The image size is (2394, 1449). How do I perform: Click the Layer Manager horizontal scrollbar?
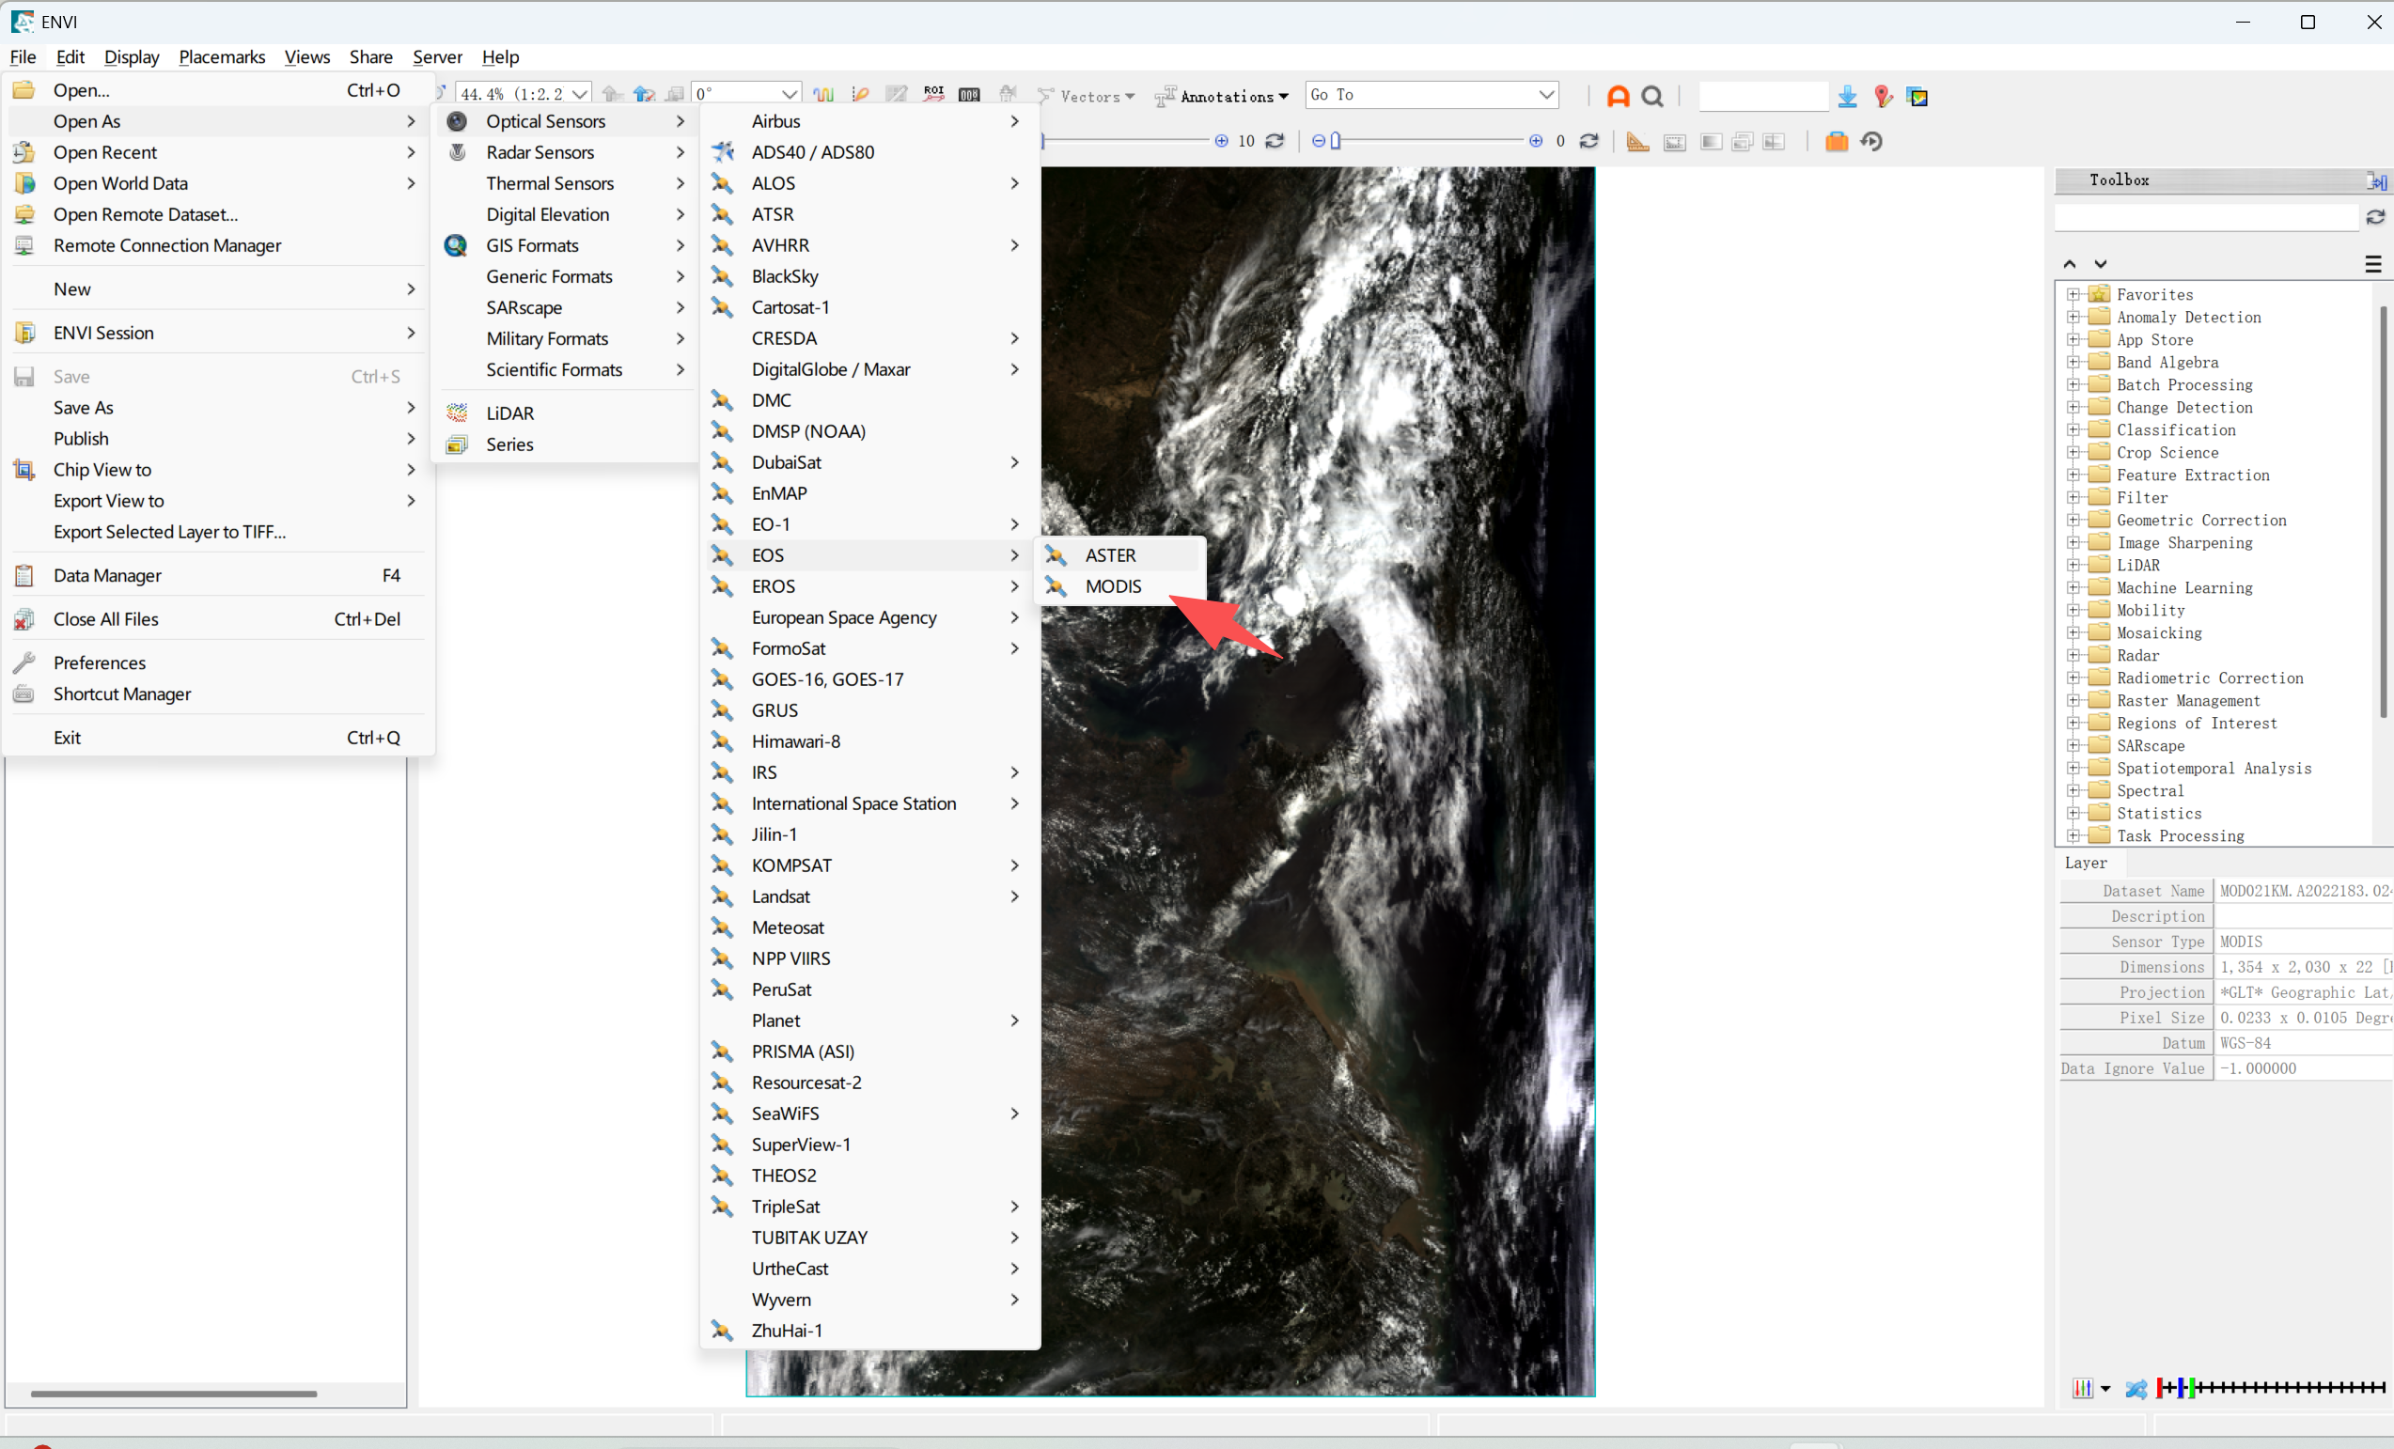click(x=173, y=1394)
